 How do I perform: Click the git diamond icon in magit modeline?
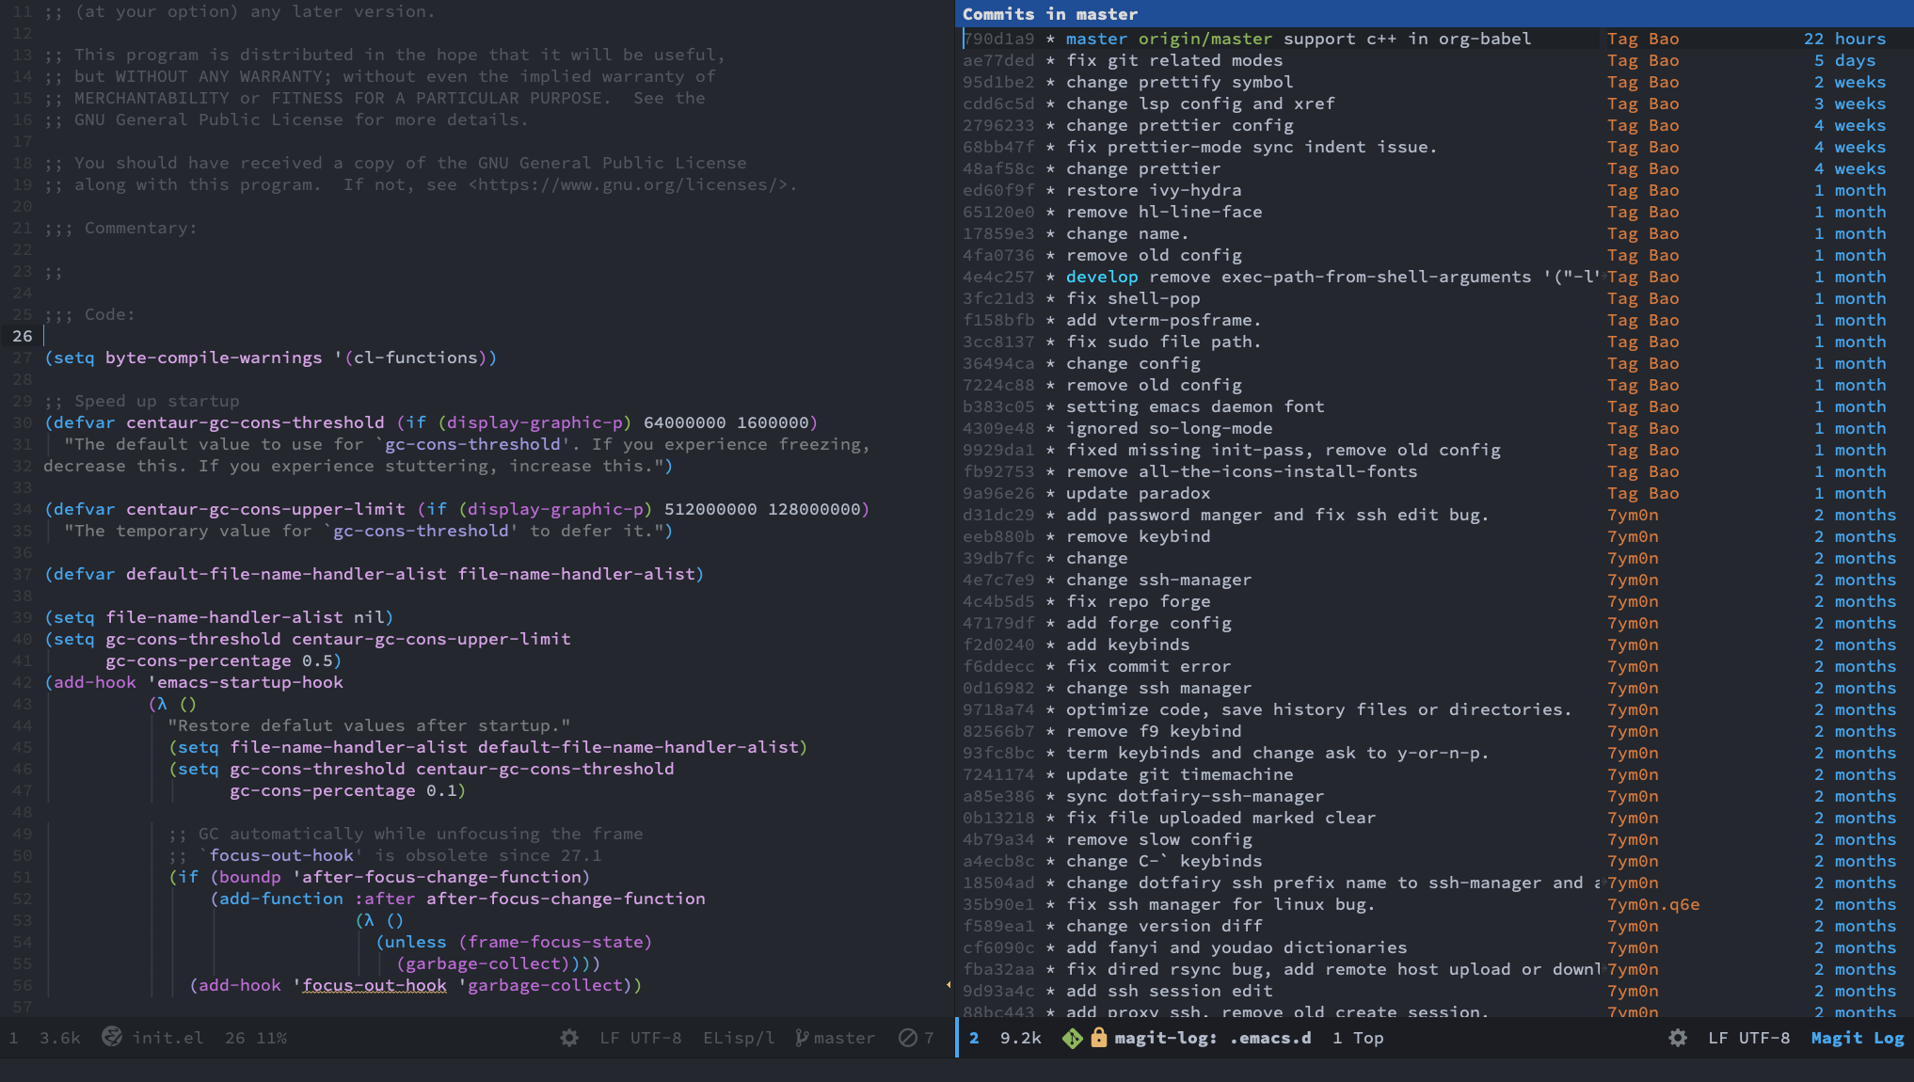point(1072,1038)
